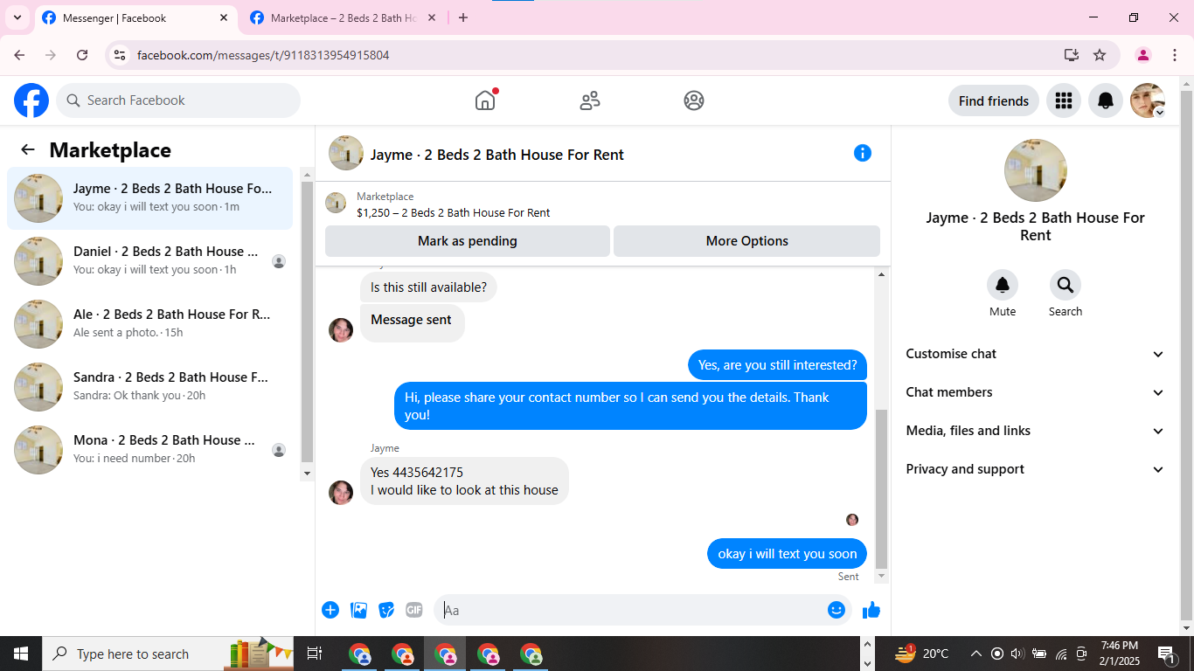The width and height of the screenshot is (1194, 671).
Task: Click the conversation list scrollbar
Action: point(307,323)
